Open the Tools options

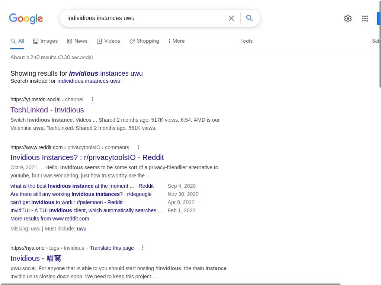[246, 41]
